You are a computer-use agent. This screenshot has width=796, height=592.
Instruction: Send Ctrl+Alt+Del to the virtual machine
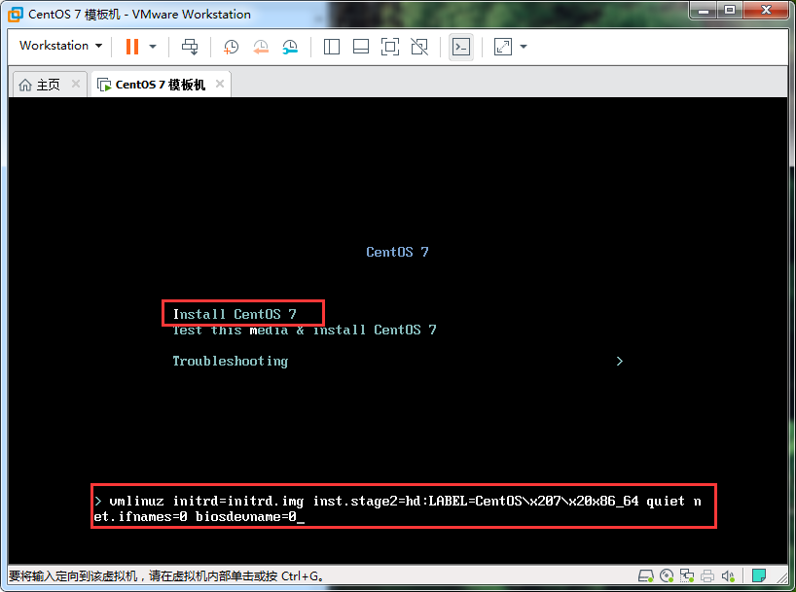(x=190, y=47)
